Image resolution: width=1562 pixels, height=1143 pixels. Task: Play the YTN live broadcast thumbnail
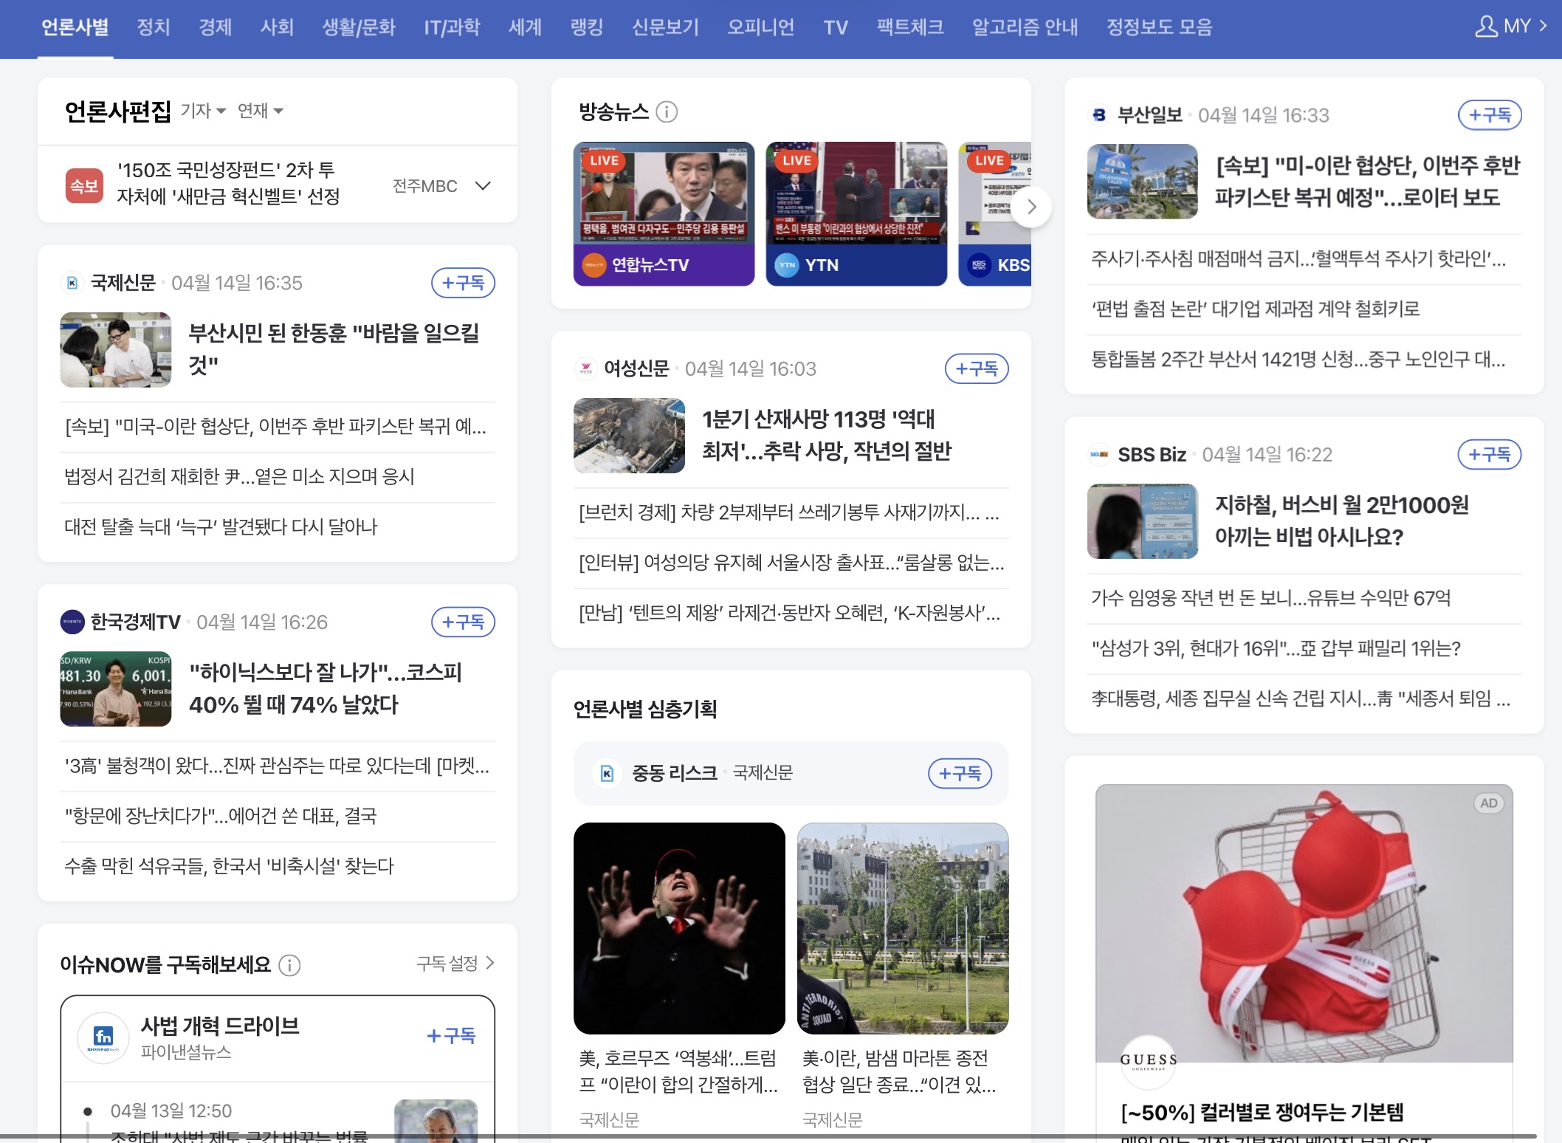pos(856,193)
